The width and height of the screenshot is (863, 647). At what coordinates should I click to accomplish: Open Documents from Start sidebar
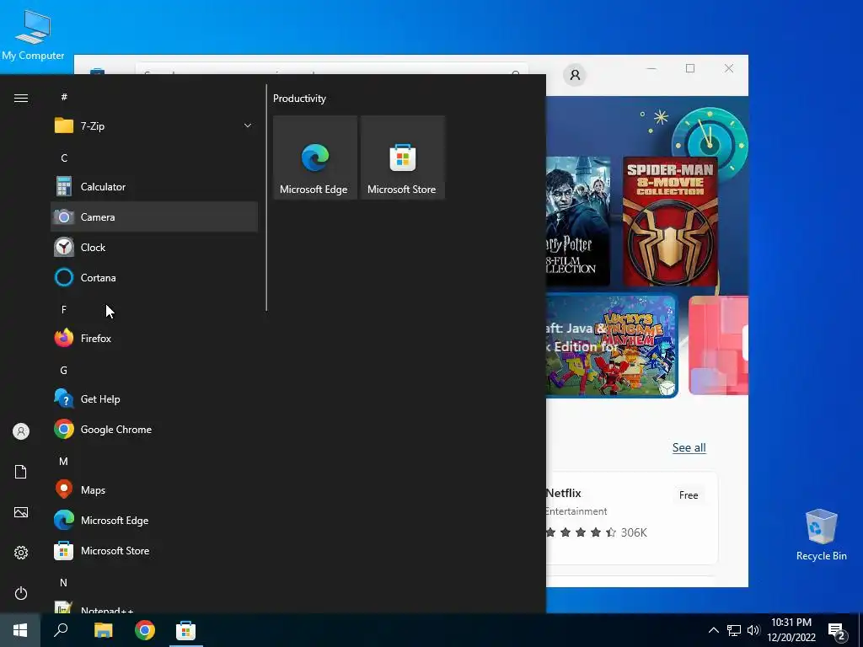(21, 472)
